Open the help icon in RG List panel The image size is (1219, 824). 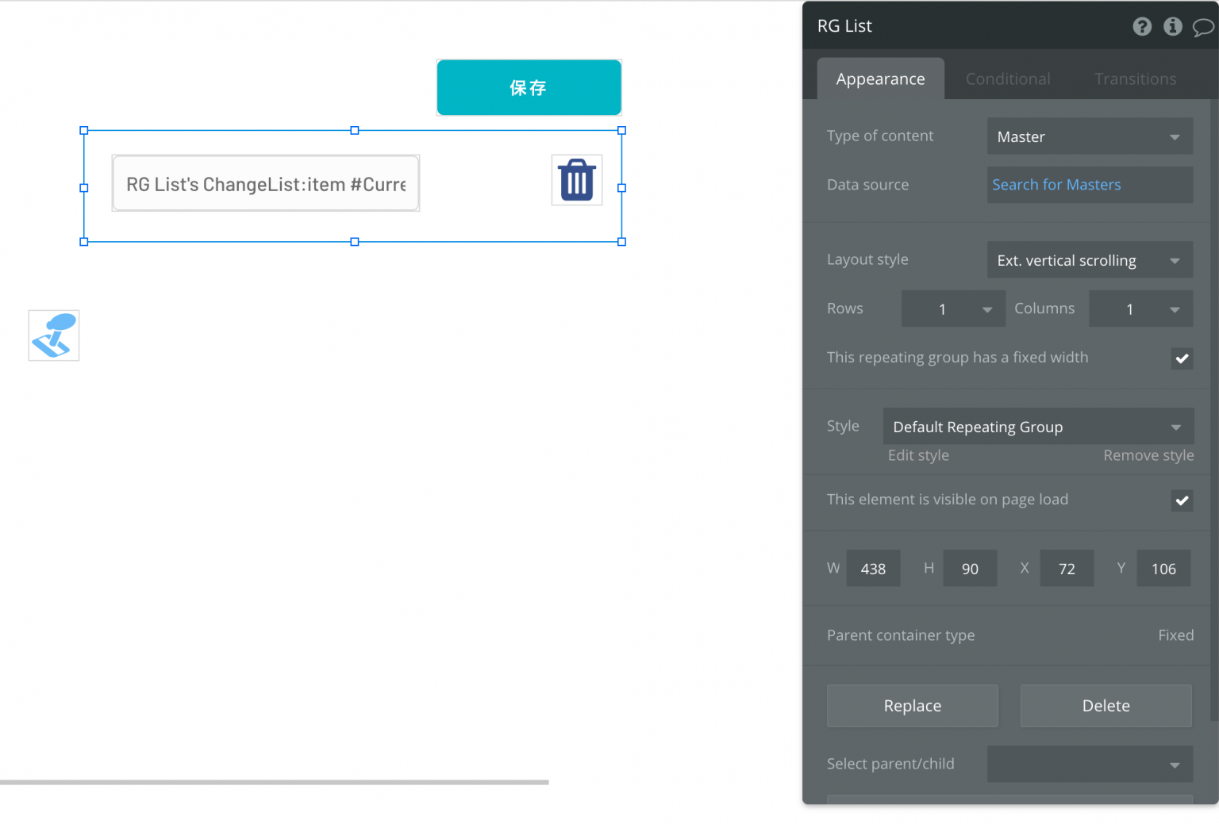click(1142, 26)
